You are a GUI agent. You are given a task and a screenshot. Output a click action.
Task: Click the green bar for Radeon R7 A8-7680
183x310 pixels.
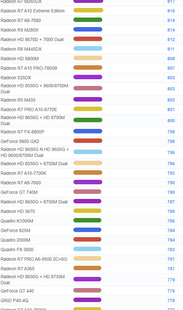click(x=88, y=20)
